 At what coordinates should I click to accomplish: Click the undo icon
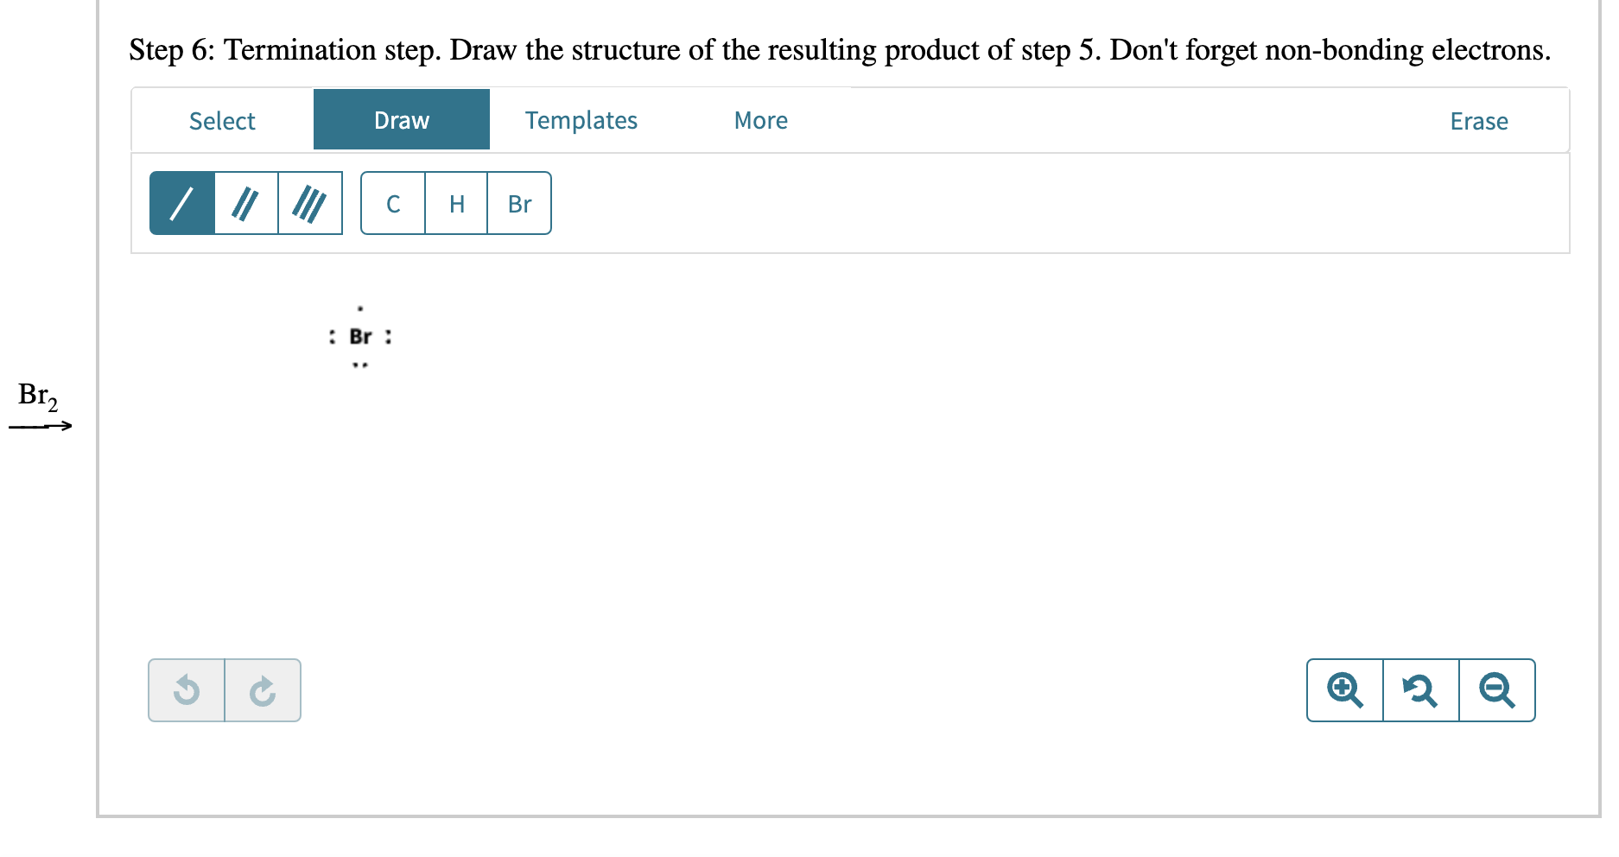tap(187, 690)
